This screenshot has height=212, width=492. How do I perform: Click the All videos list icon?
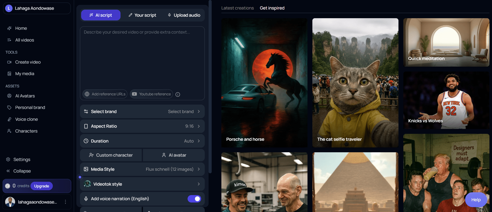click(x=9, y=40)
